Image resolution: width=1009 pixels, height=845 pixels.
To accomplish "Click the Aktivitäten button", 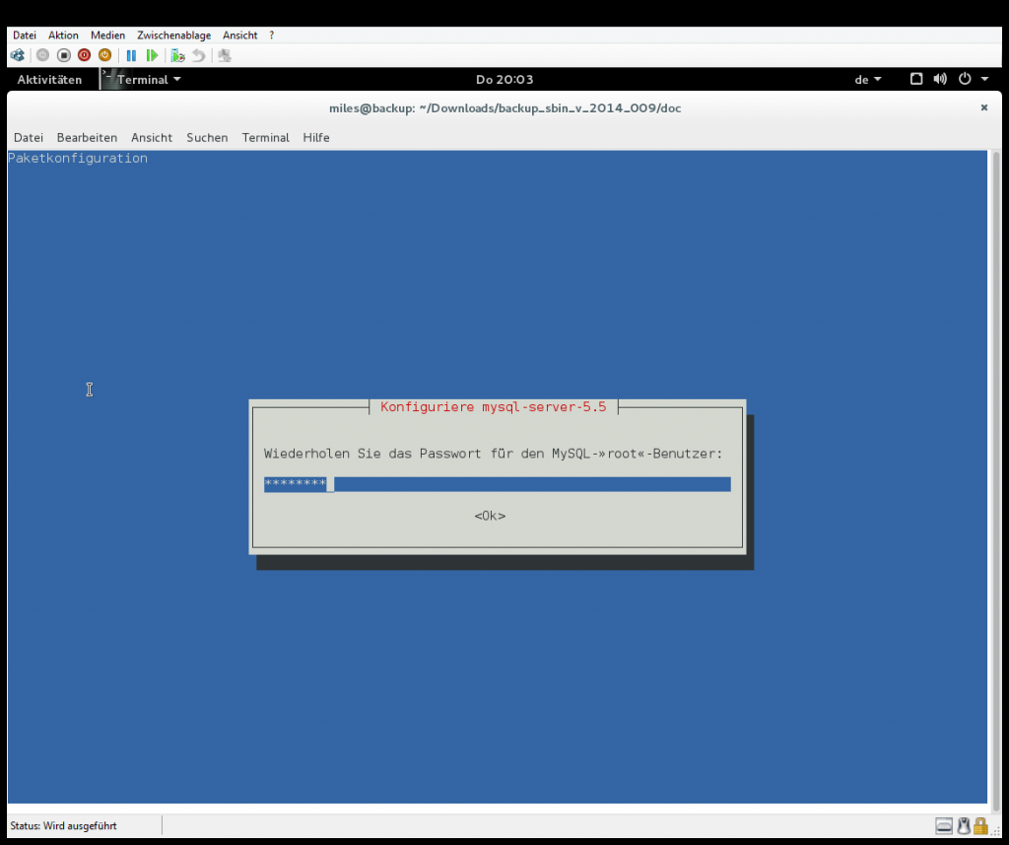I will click(x=49, y=79).
